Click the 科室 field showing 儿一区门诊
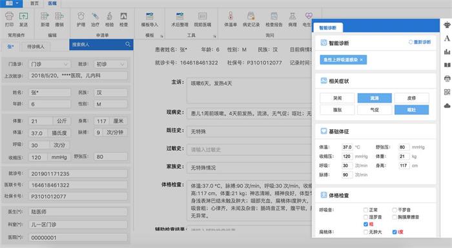 (78, 224)
